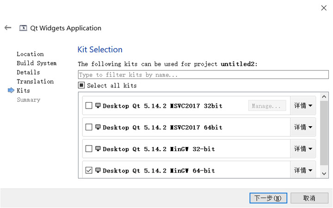
Task: Uncheck the MinGW 64-bit kit checkbox
Action: coord(89,171)
